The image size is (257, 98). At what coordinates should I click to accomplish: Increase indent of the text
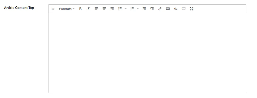(152, 9)
